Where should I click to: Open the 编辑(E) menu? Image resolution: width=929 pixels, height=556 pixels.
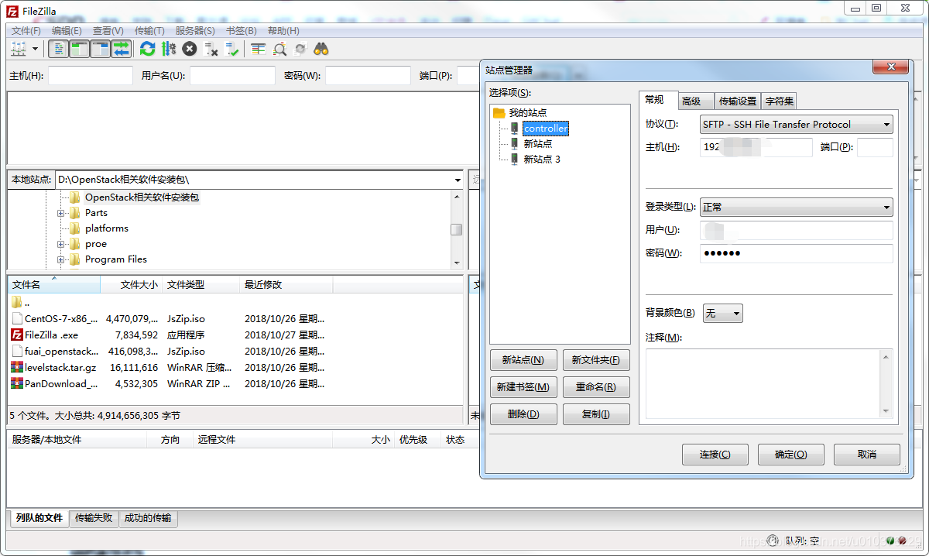click(x=67, y=30)
